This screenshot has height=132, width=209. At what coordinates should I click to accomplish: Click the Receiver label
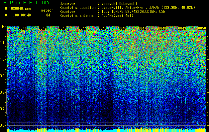click(x=67, y=12)
